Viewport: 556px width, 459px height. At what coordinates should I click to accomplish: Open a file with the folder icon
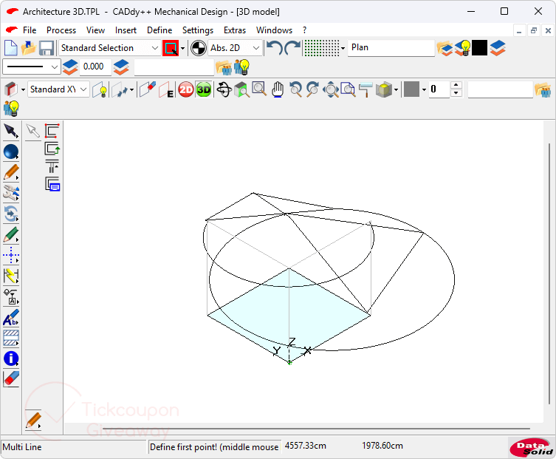point(28,48)
